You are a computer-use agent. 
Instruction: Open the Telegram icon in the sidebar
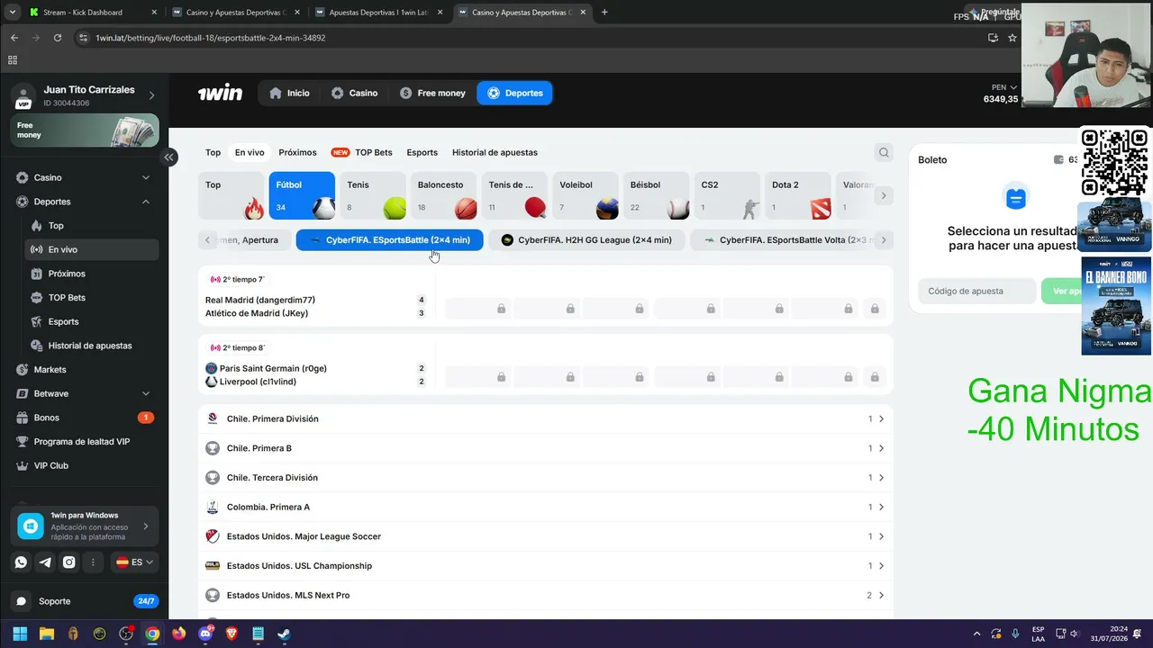(x=45, y=562)
